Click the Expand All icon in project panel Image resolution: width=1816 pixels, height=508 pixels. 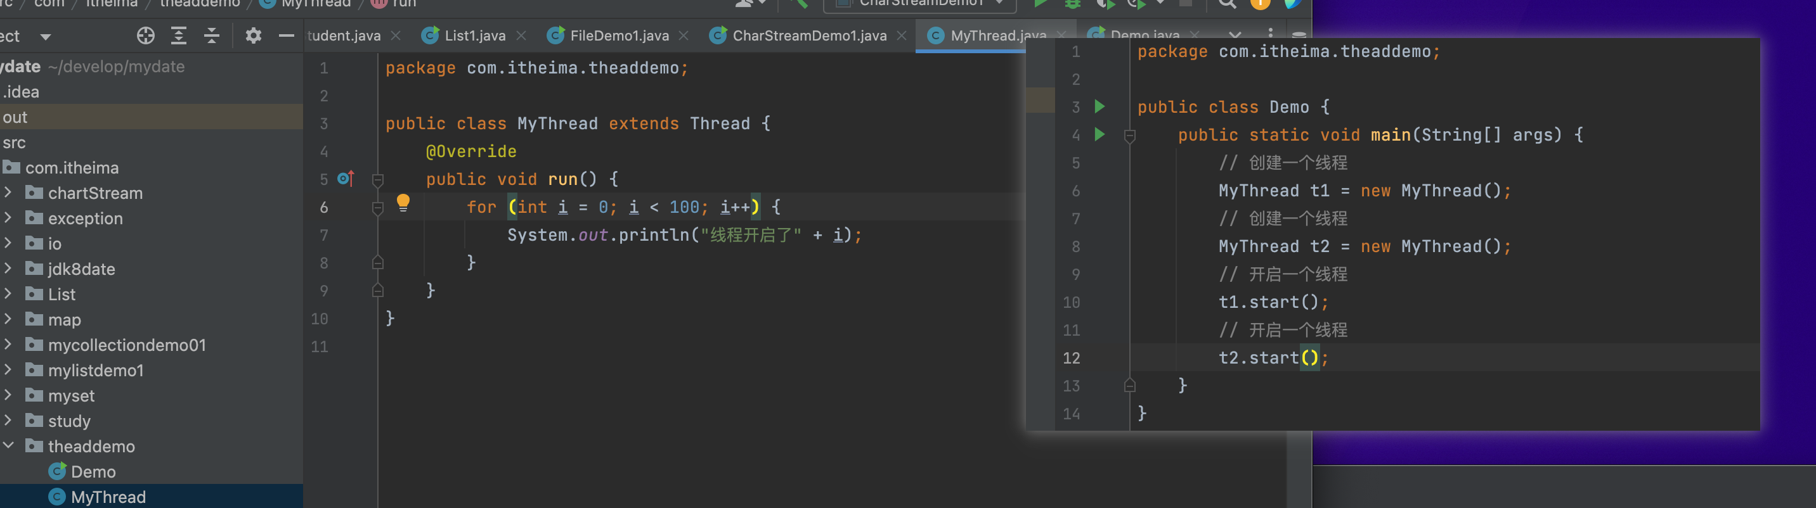click(179, 36)
